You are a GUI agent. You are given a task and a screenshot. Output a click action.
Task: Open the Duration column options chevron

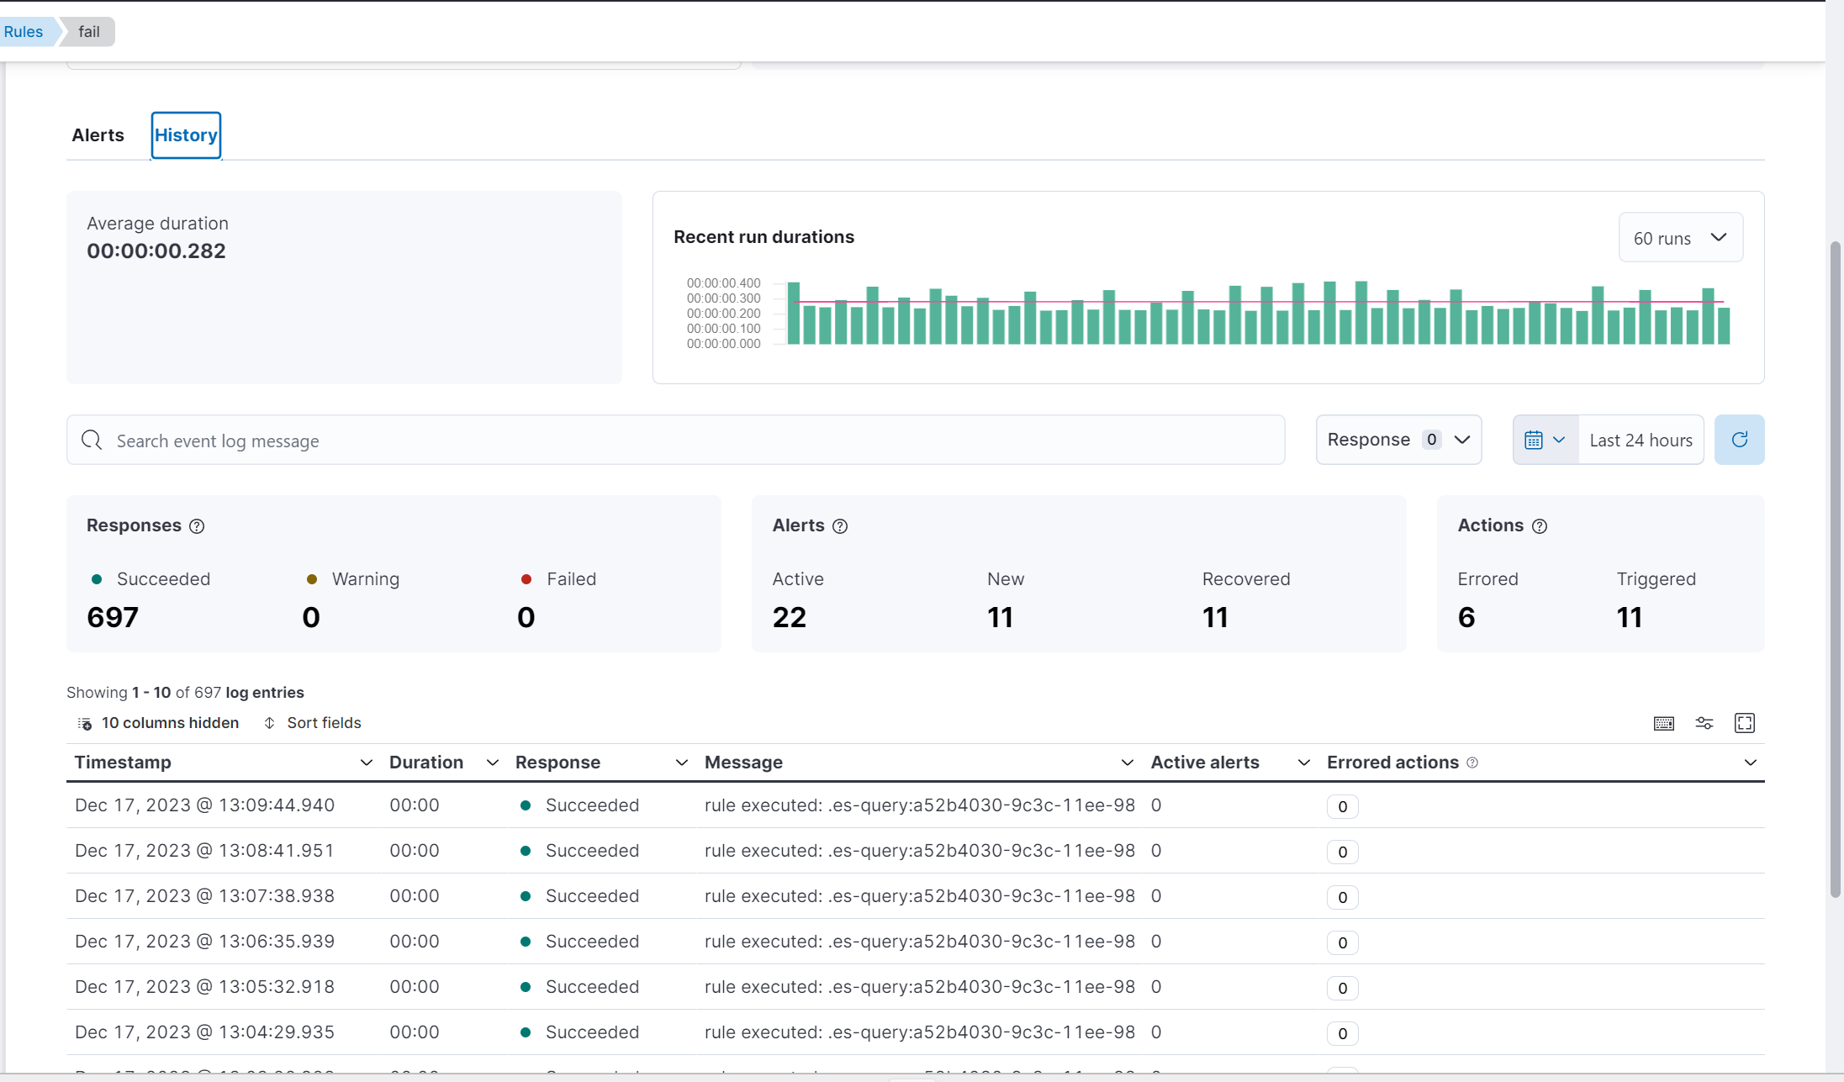[x=492, y=763]
